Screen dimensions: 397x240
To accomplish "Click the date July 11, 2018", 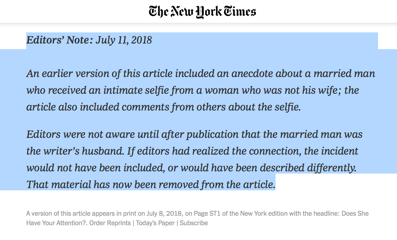I will click(x=124, y=40).
